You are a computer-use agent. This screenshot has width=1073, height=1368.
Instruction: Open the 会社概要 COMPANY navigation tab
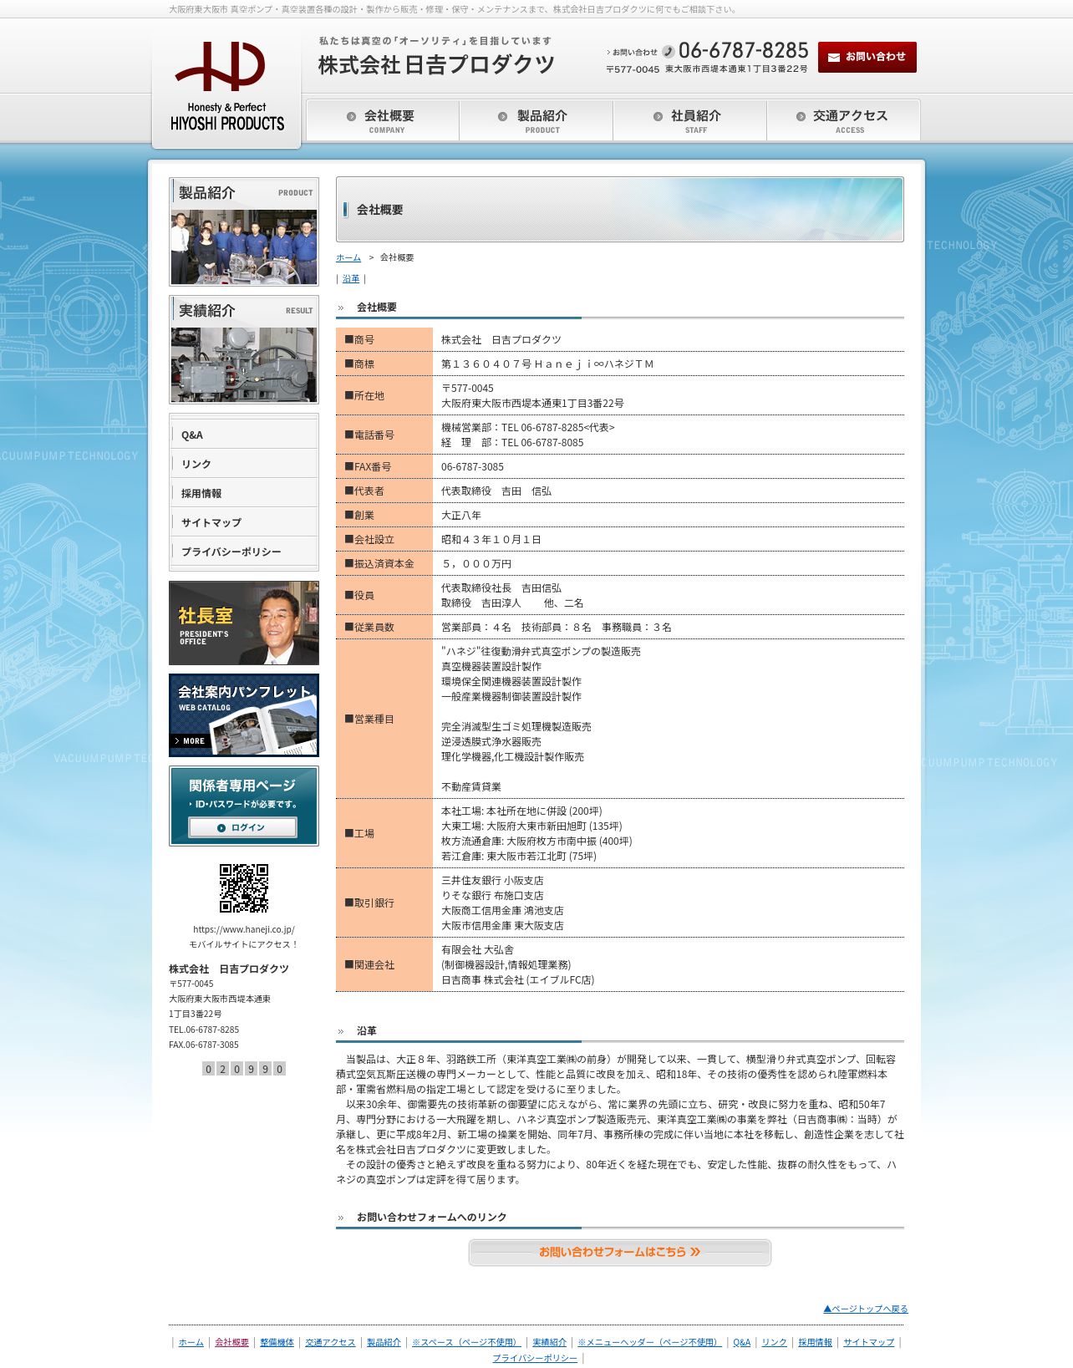(383, 120)
